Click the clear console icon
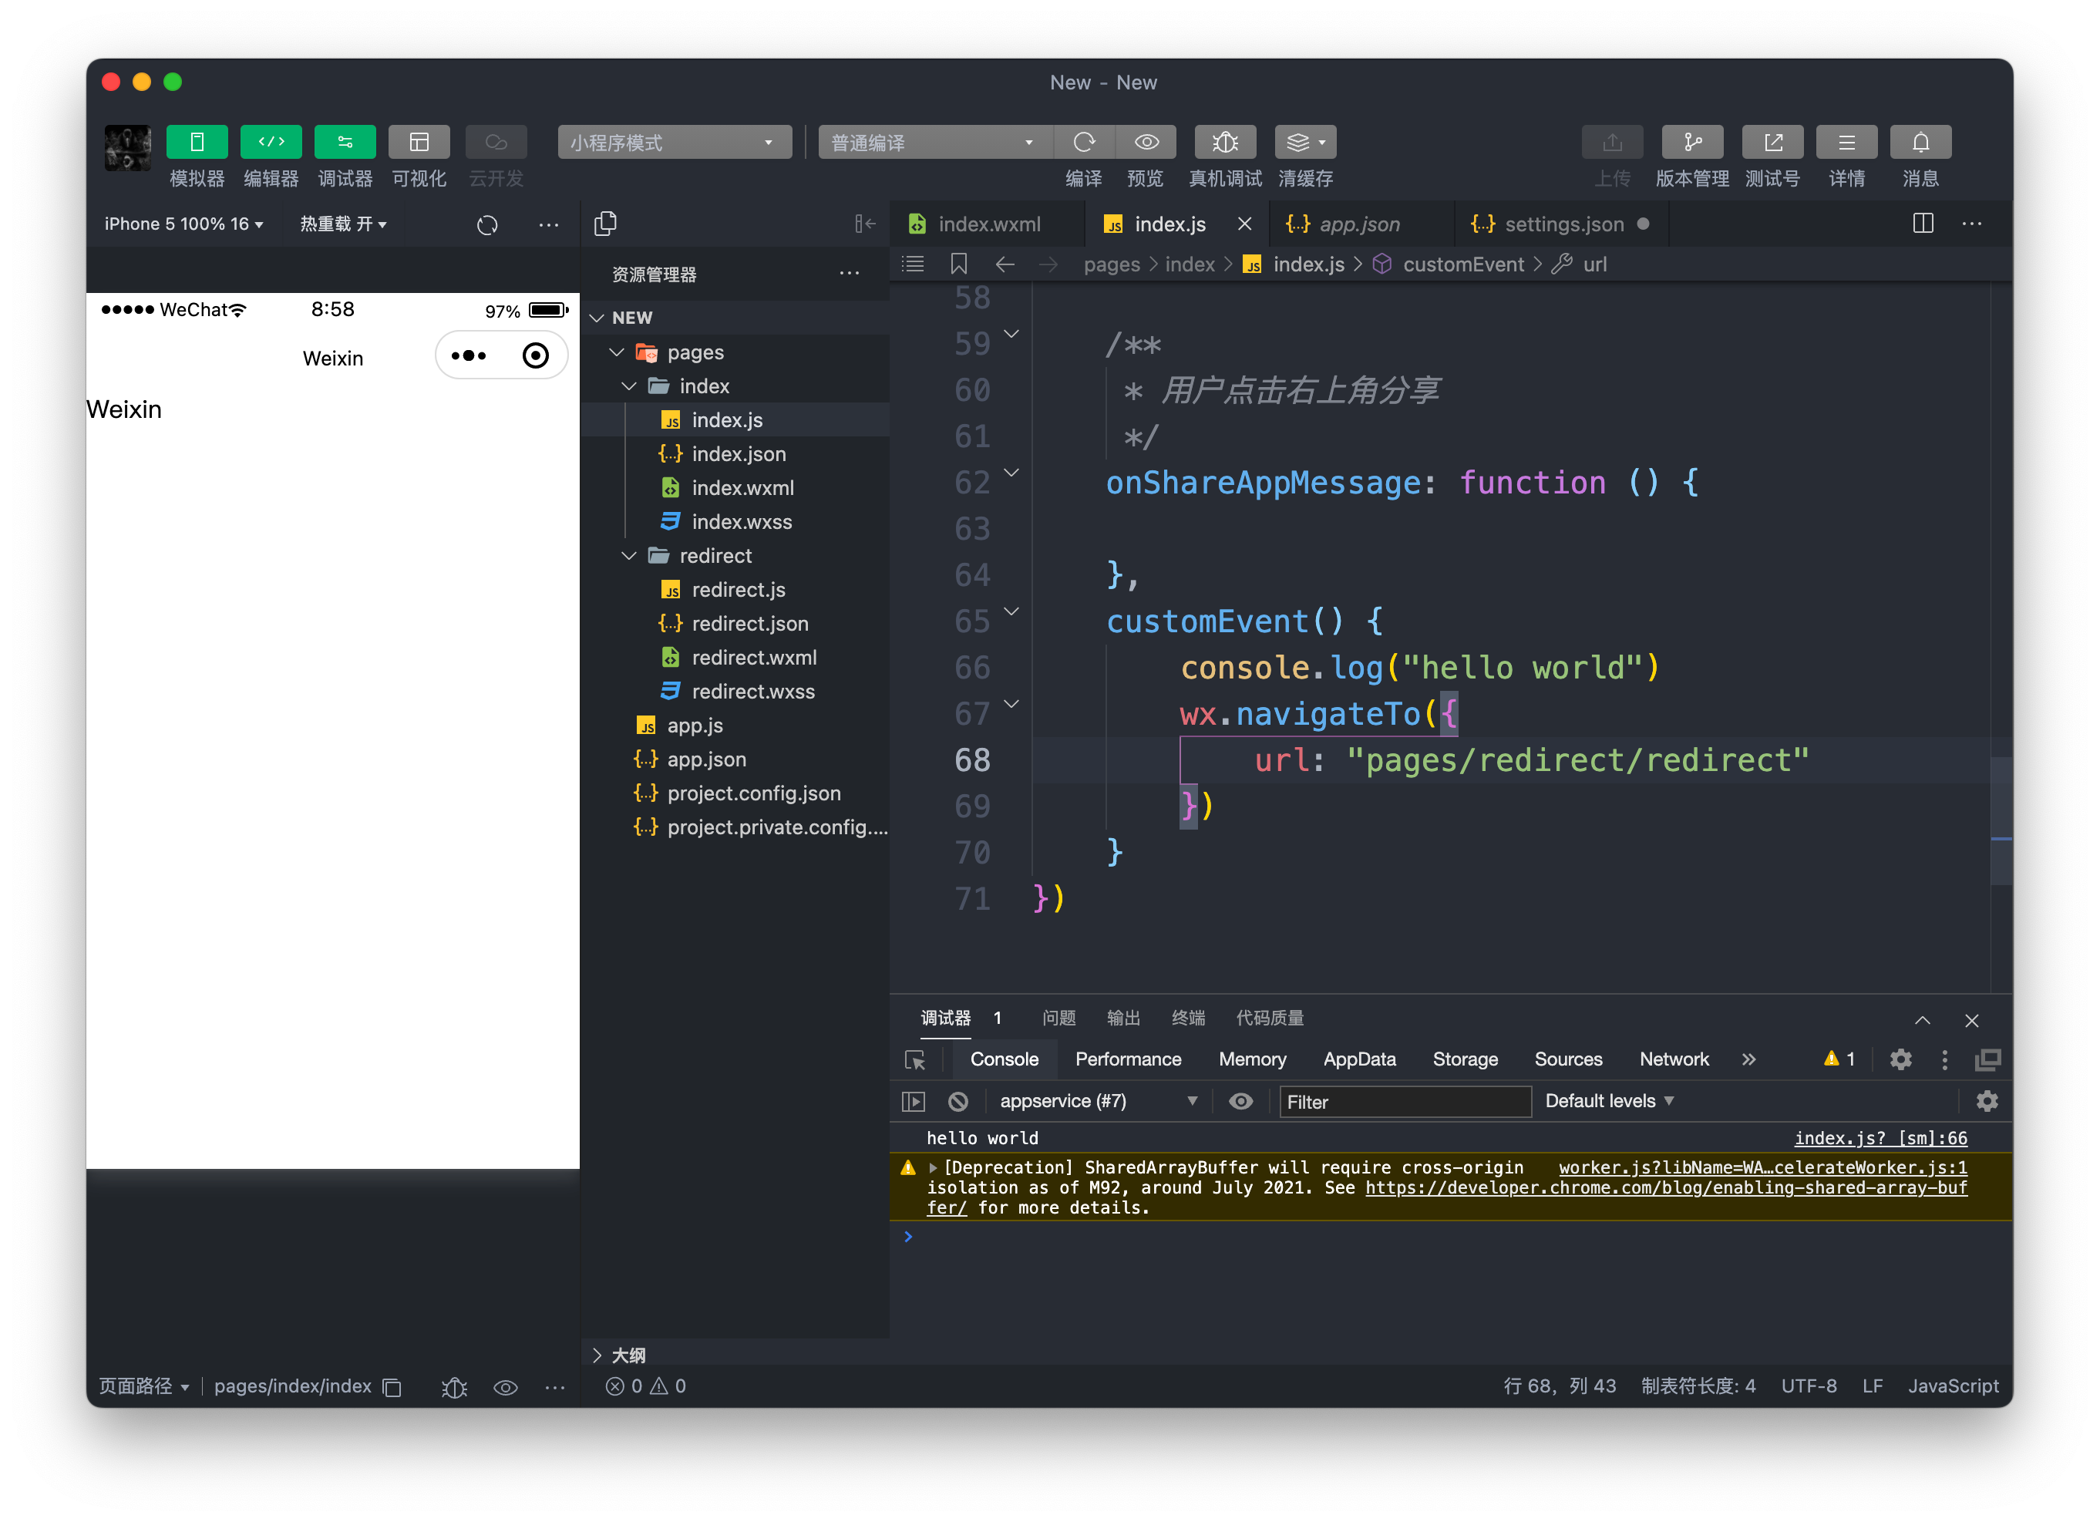 (958, 1101)
